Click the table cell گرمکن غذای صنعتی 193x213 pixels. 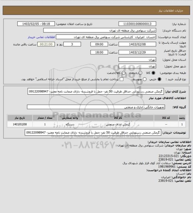click(x=118, y=124)
